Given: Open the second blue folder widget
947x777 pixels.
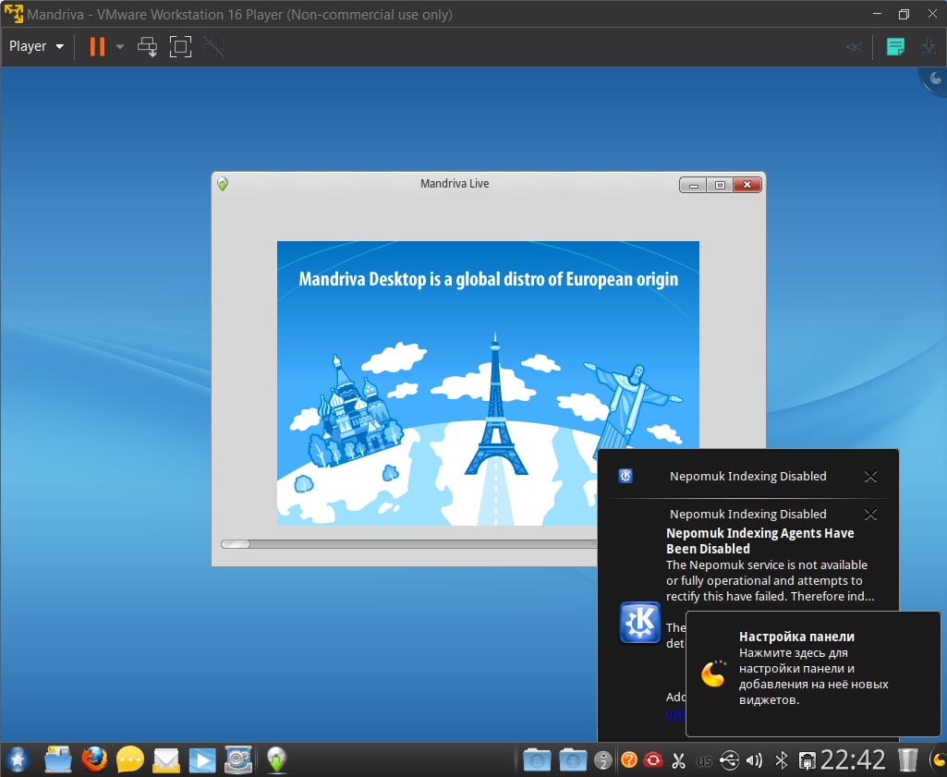Looking at the screenshot, I should (x=573, y=760).
